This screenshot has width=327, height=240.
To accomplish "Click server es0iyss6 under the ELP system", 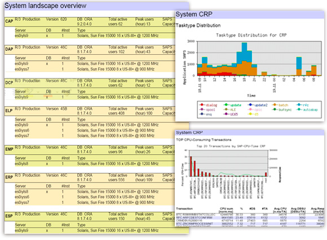I will point(22,130).
